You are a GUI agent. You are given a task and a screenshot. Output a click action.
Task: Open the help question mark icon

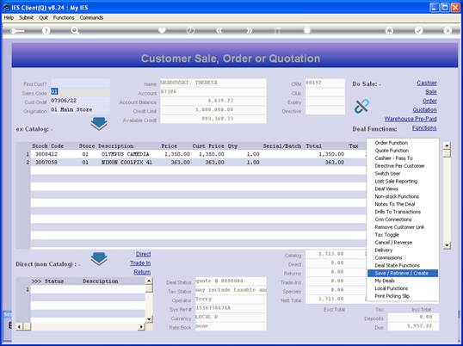point(46,31)
